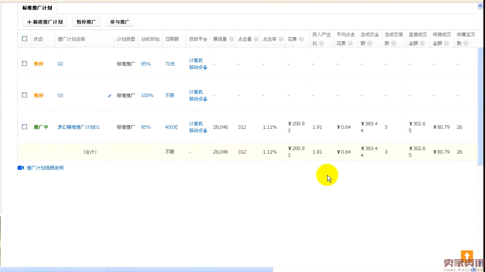This screenshot has height=272, width=485.
Task: Click help icon next to 花费 header
Action: pos(301,39)
